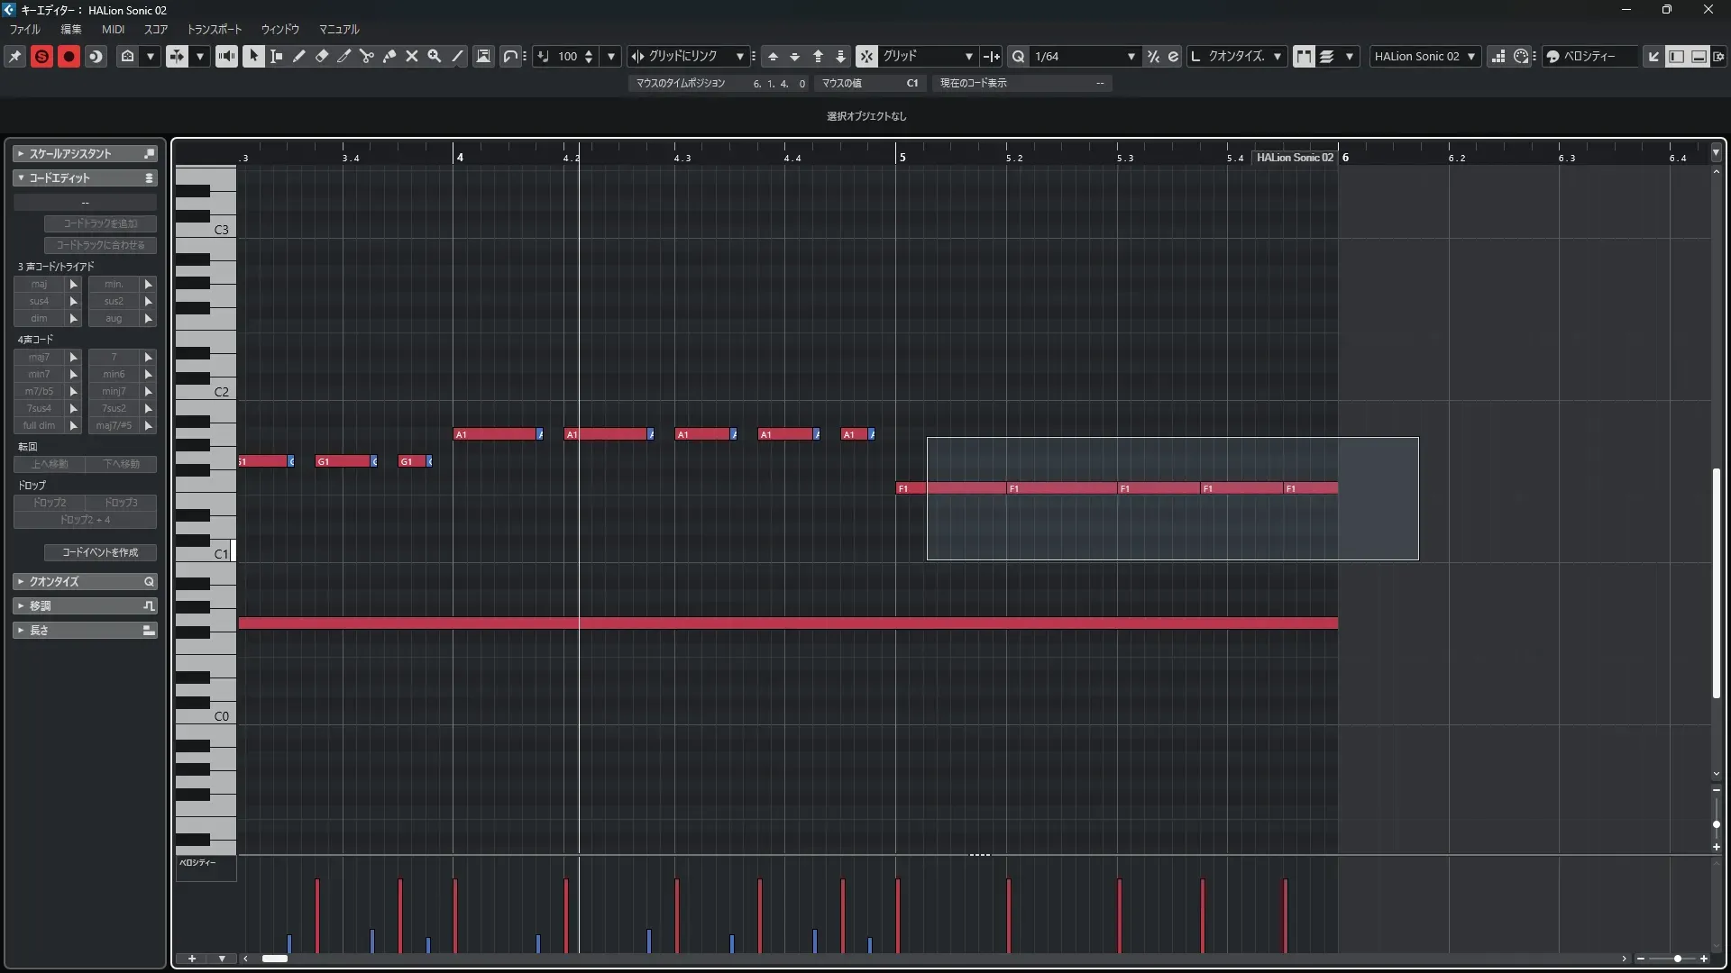This screenshot has height=973, width=1731.
Task: Select the Draw pencil tool
Action: pyautogui.click(x=298, y=56)
